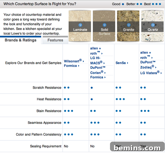Open the LG HI-MACS brand link
Image resolution: width=165 pixels, height=153 pixels.
[97, 61]
